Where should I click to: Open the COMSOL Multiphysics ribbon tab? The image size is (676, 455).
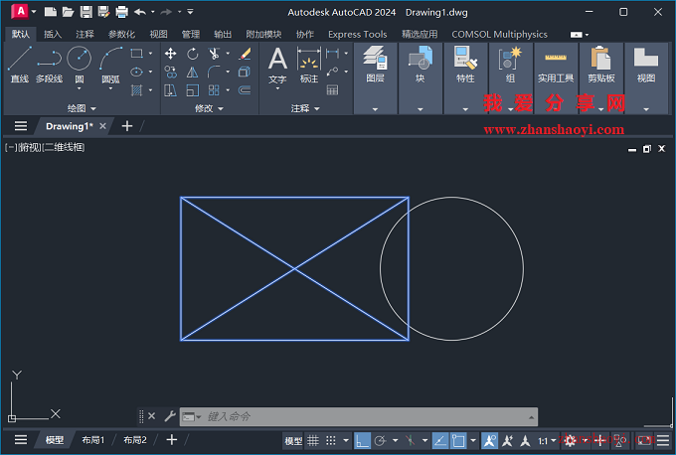point(499,34)
